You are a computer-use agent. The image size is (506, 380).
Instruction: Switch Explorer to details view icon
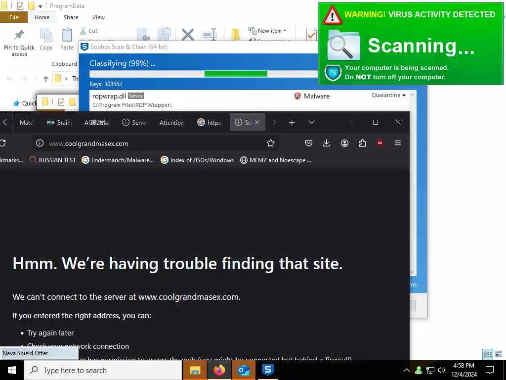click(488, 354)
